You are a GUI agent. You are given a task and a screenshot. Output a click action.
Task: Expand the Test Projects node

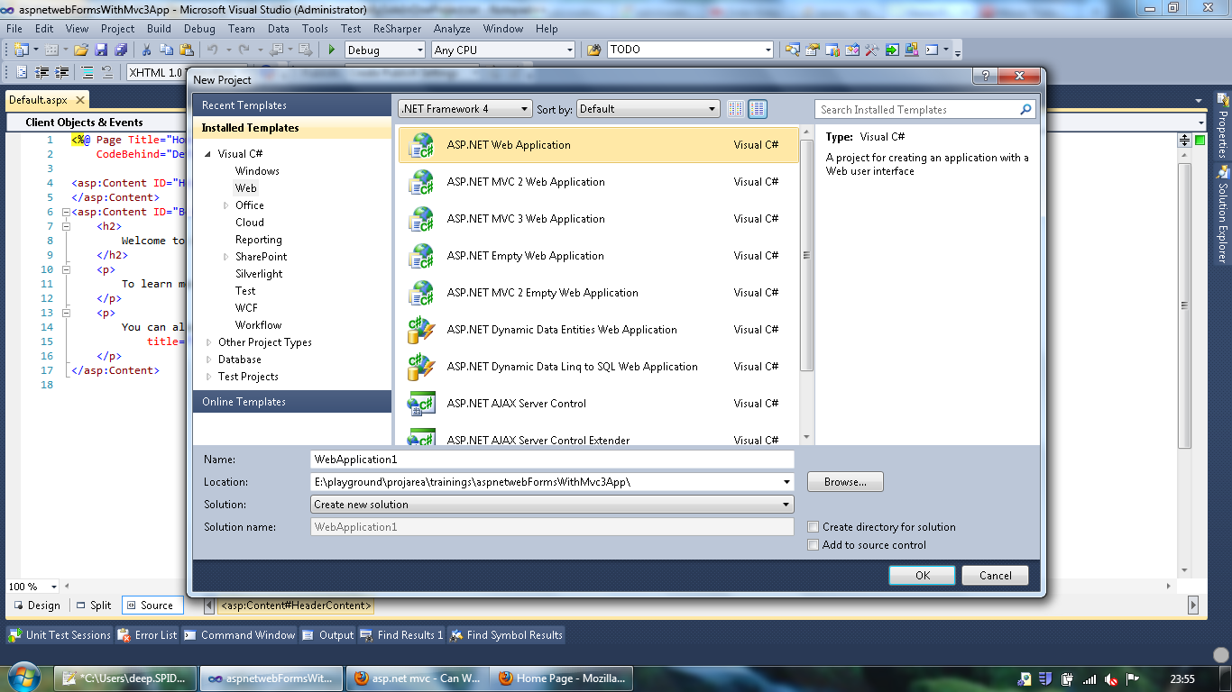[209, 377]
